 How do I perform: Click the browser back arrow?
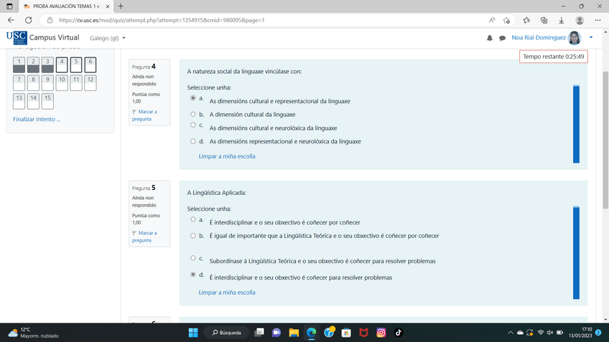coord(11,20)
